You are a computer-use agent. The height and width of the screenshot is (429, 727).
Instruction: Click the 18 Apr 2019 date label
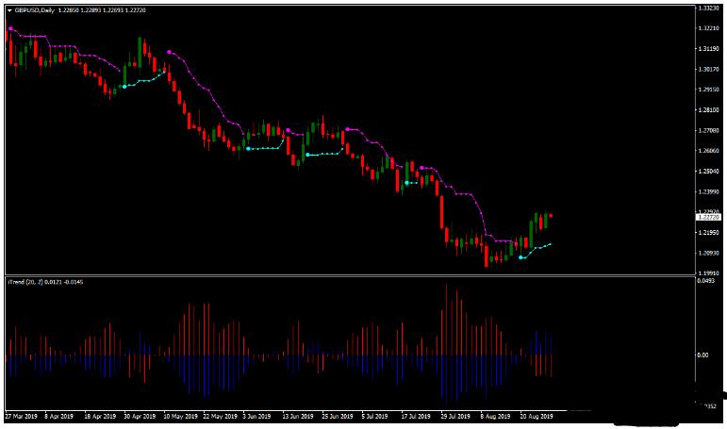click(x=100, y=417)
